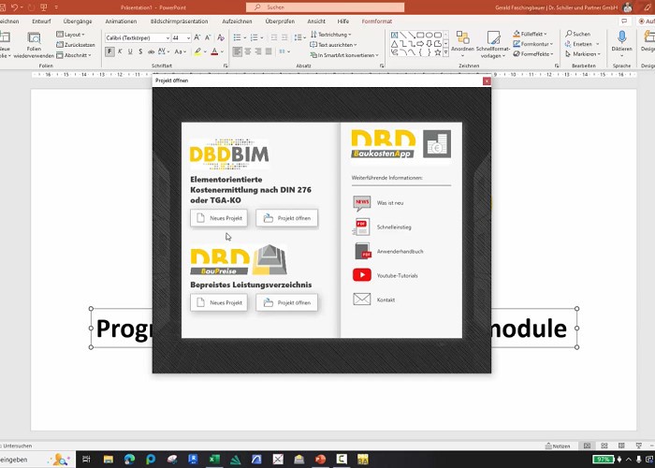Clear all formatting in PowerPoint ribbon
Image resolution: width=655 pixels, height=468 pixels.
tap(221, 37)
